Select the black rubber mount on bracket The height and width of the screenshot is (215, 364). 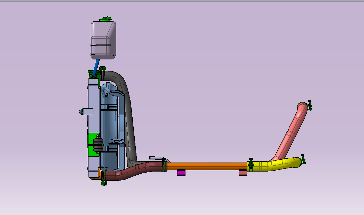98,145
